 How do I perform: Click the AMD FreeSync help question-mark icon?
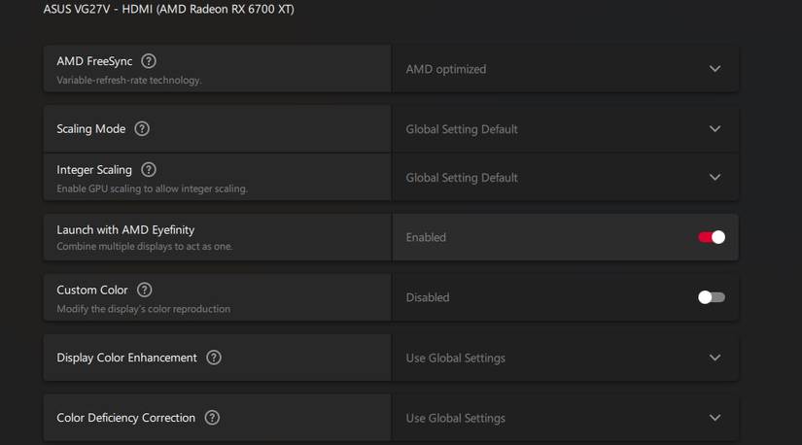click(x=149, y=61)
